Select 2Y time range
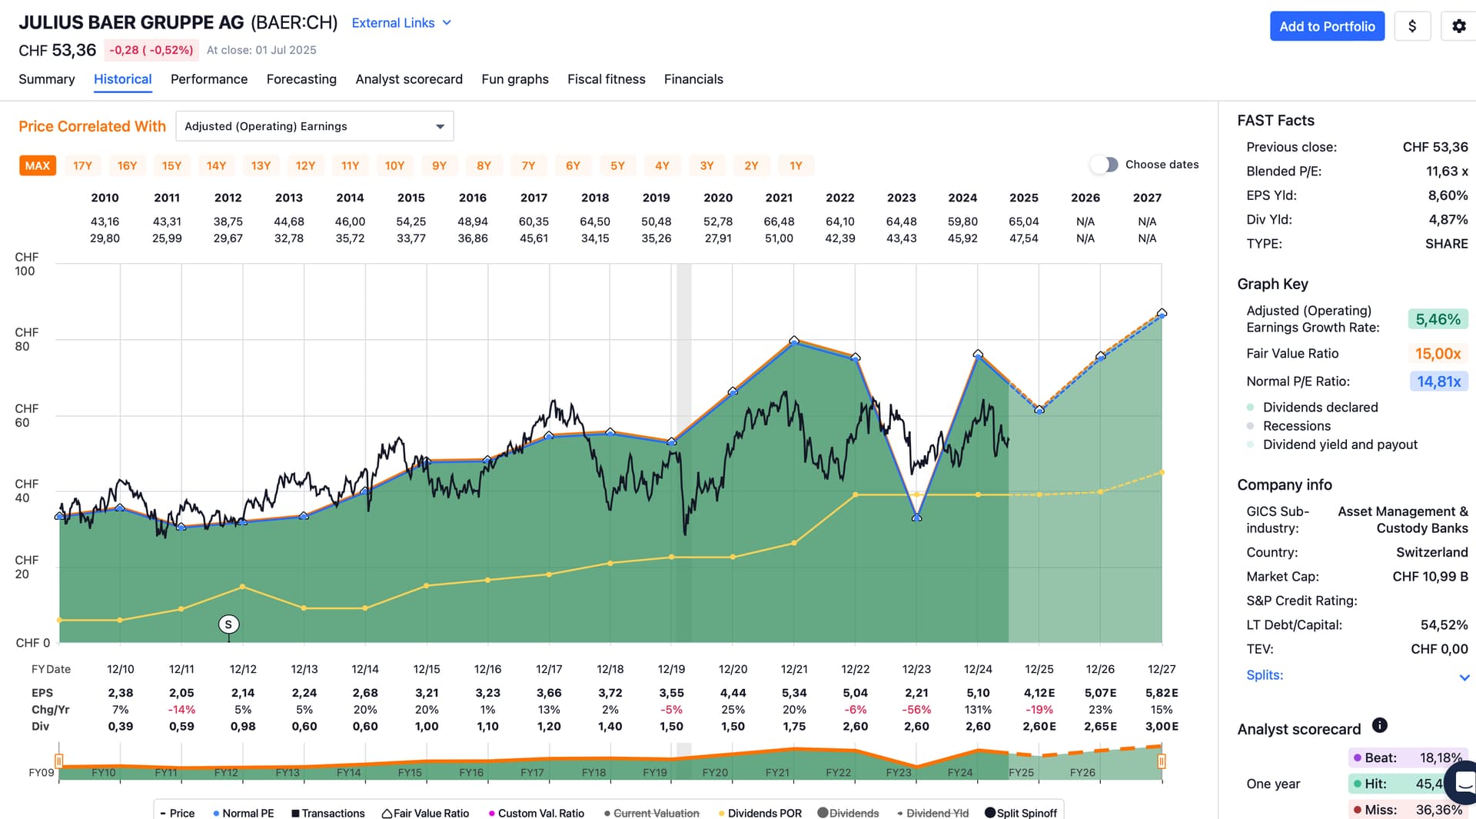1476x819 pixels. pos(751,165)
